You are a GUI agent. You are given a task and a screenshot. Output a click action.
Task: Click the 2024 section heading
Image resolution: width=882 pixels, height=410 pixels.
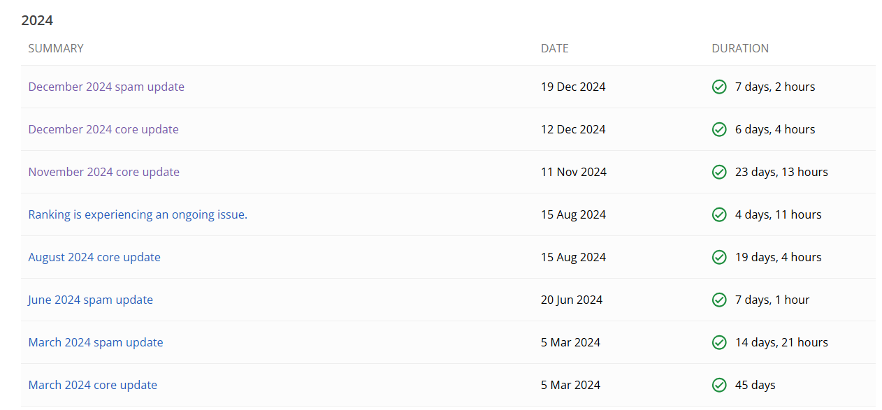[37, 21]
